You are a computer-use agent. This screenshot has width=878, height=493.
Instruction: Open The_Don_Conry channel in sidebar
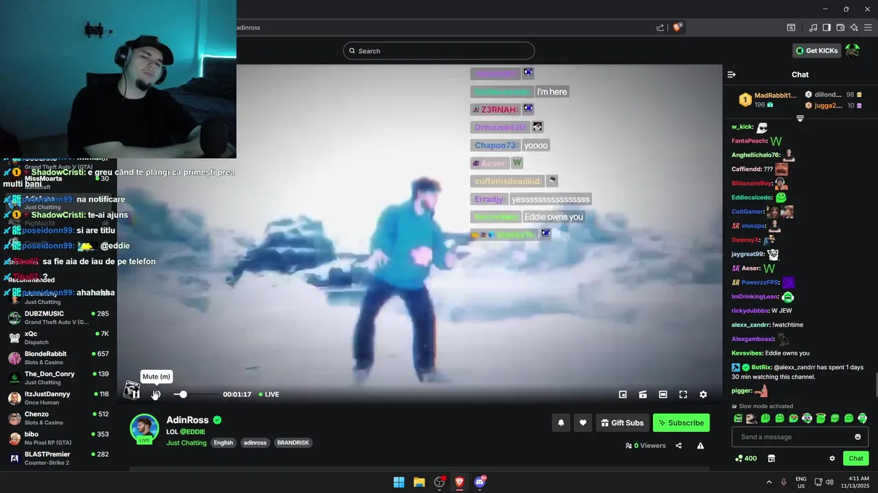(58, 378)
